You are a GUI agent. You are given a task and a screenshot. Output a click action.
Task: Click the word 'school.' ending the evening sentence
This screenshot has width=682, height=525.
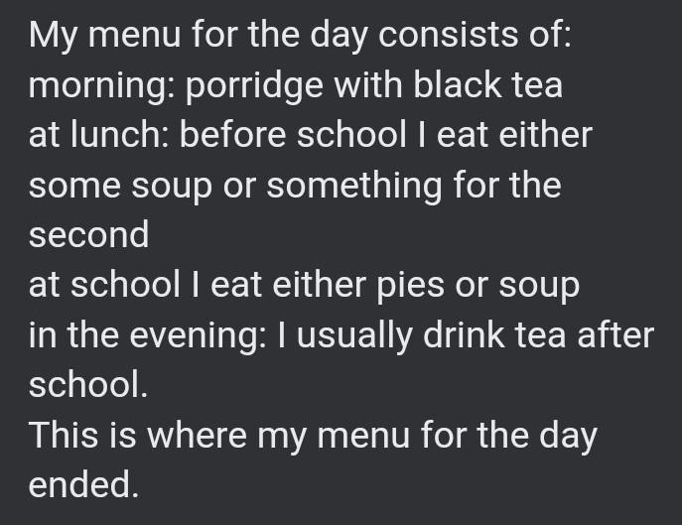coord(88,385)
